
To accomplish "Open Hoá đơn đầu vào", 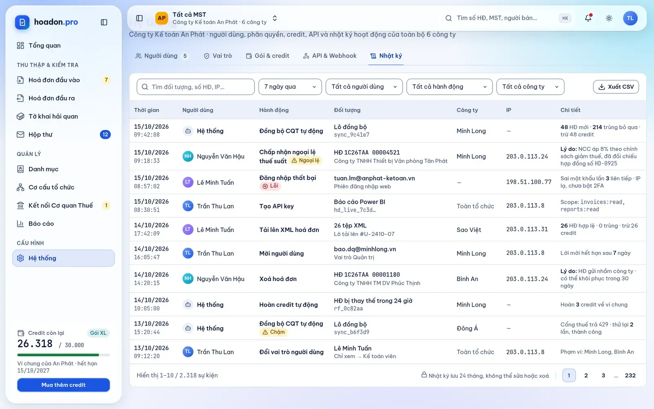I will [x=63, y=80].
